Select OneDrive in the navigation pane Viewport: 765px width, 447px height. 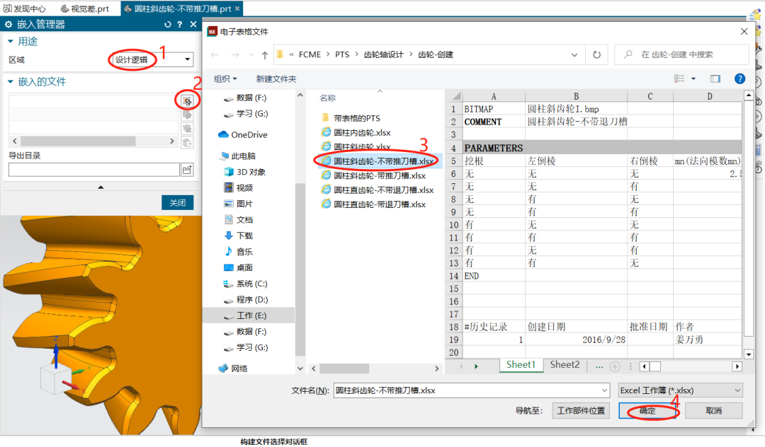pos(249,134)
